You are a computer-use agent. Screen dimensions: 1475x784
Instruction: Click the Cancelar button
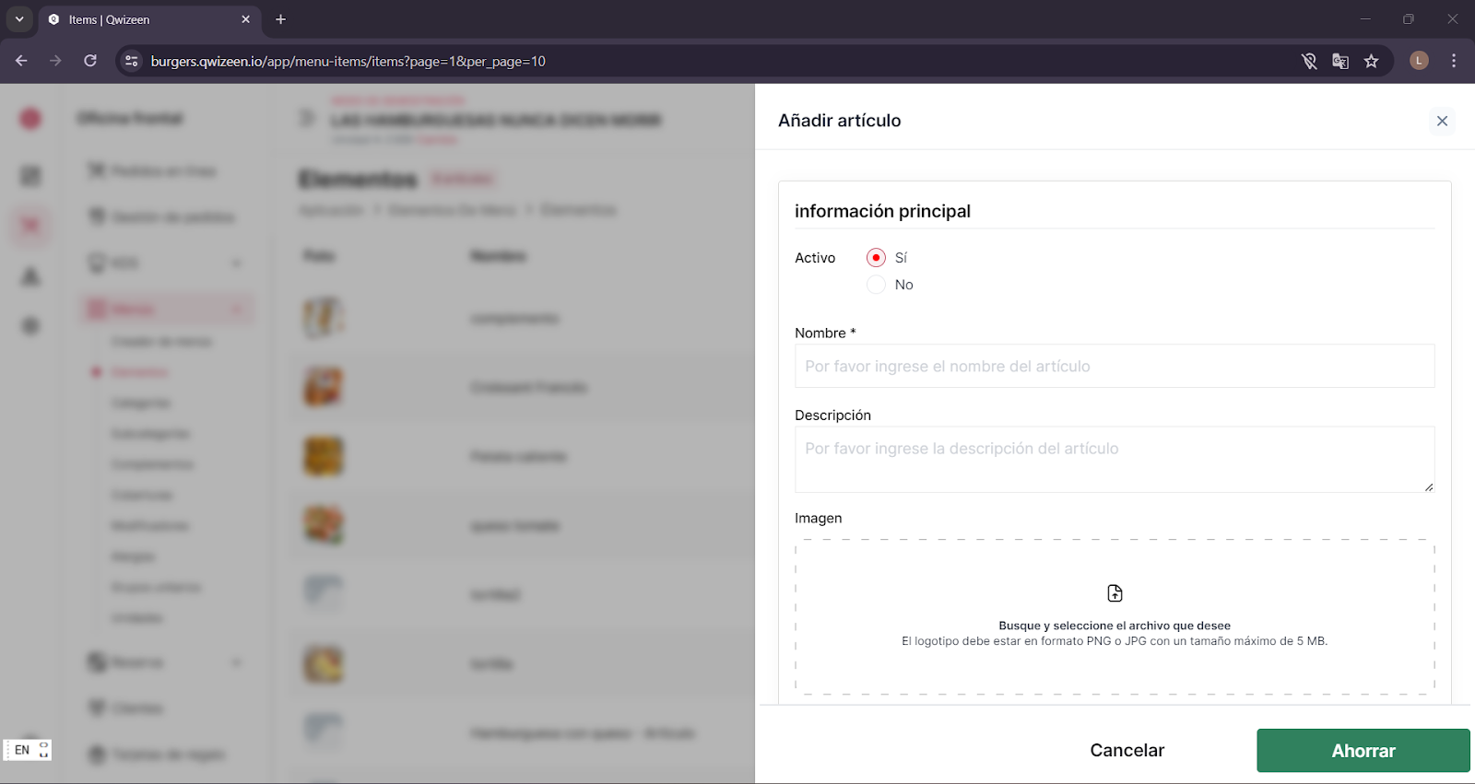1127,750
